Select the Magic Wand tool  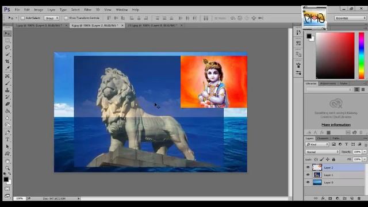pos(7,54)
